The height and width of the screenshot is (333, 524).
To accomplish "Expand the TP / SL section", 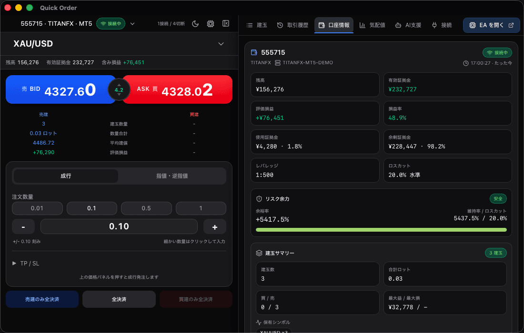I will click(x=26, y=263).
